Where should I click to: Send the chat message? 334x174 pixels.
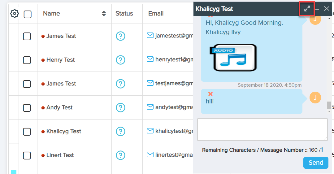pyautogui.click(x=316, y=163)
